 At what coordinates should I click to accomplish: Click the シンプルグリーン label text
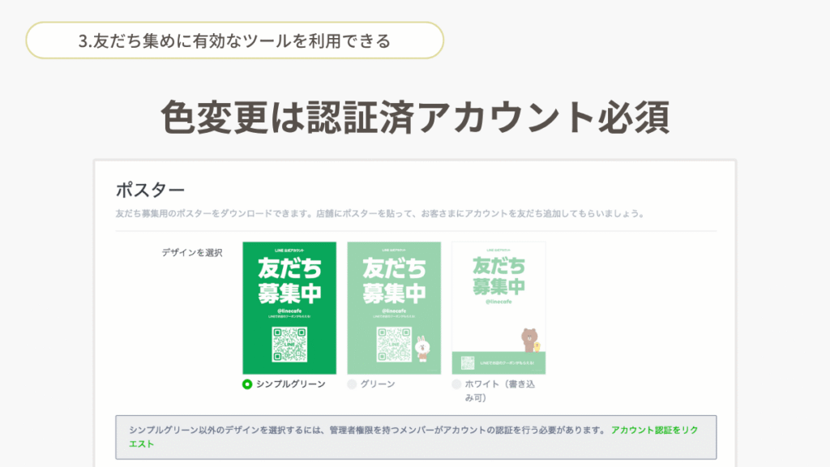(291, 383)
